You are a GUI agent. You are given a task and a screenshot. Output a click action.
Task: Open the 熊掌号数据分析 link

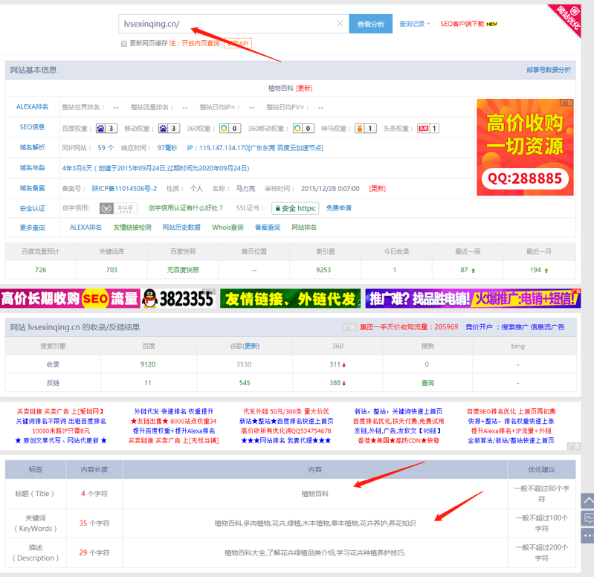coord(548,70)
